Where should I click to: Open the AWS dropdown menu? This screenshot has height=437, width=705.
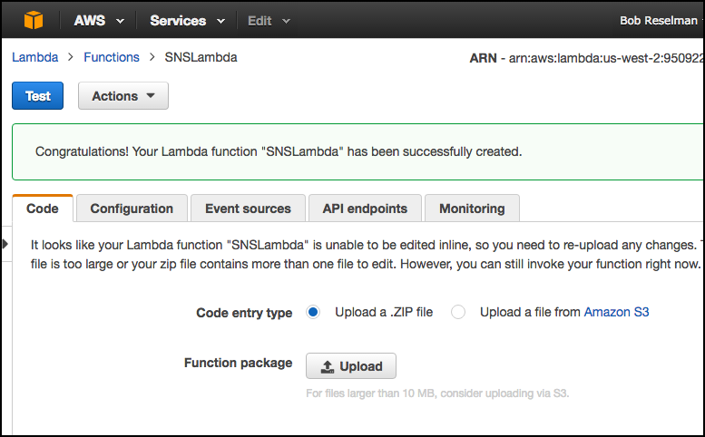coord(99,20)
